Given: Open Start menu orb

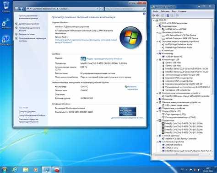Looking at the screenshot, I should click(x=4, y=169).
